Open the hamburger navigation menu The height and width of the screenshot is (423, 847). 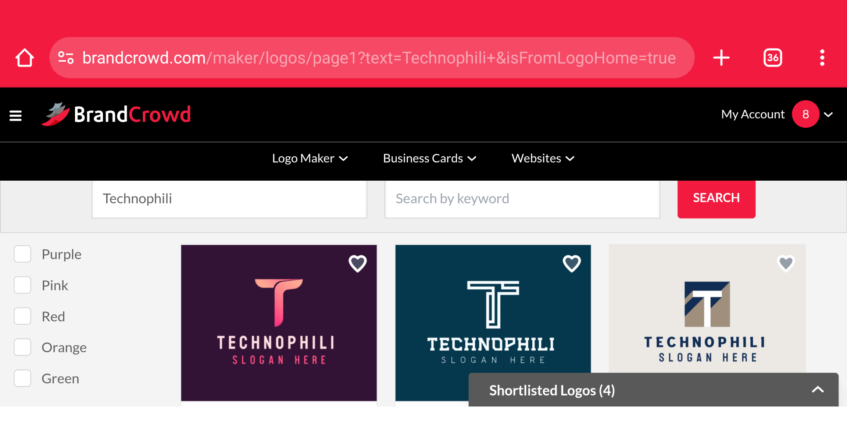pyautogui.click(x=15, y=116)
